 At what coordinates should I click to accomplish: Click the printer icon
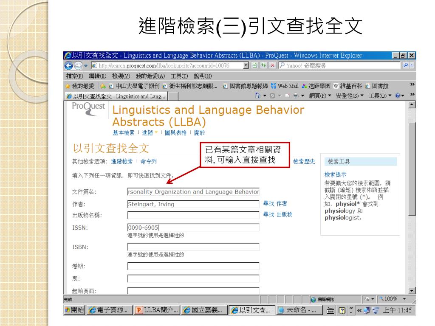point(296,96)
